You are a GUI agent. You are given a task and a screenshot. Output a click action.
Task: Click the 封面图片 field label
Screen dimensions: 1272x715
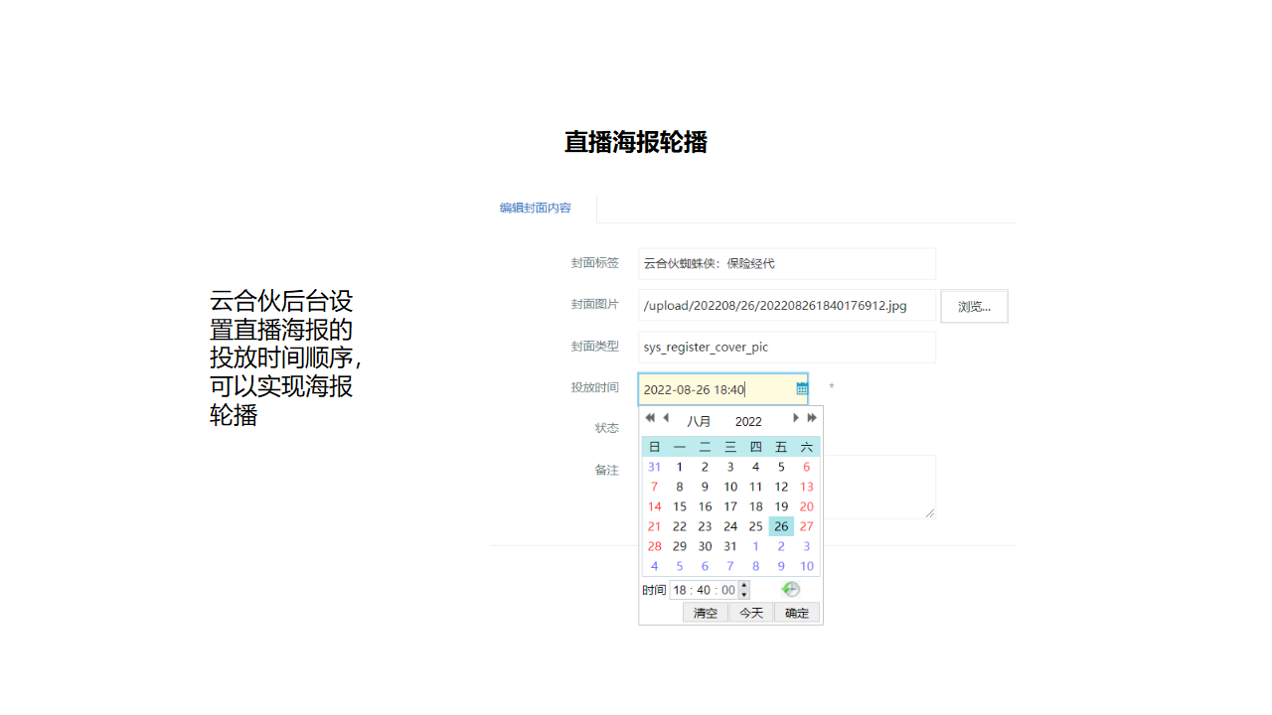point(594,304)
